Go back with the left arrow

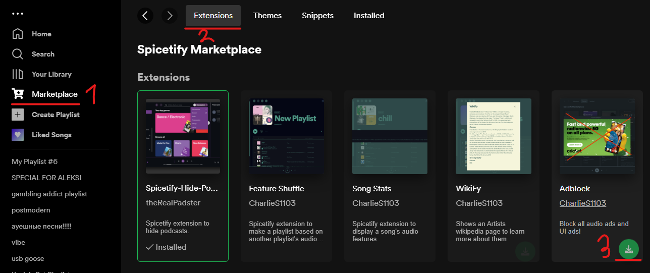pos(145,16)
